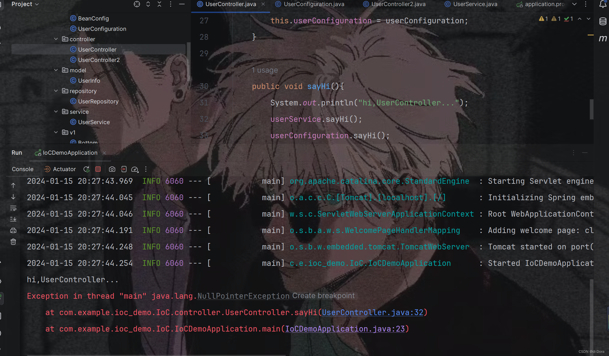This screenshot has height=356, width=609.
Task: Open the Maven tool window icon
Action: click(x=603, y=38)
